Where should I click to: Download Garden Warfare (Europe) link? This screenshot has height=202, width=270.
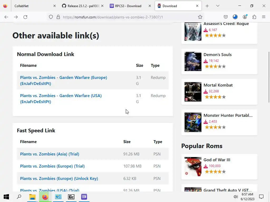click(63, 80)
